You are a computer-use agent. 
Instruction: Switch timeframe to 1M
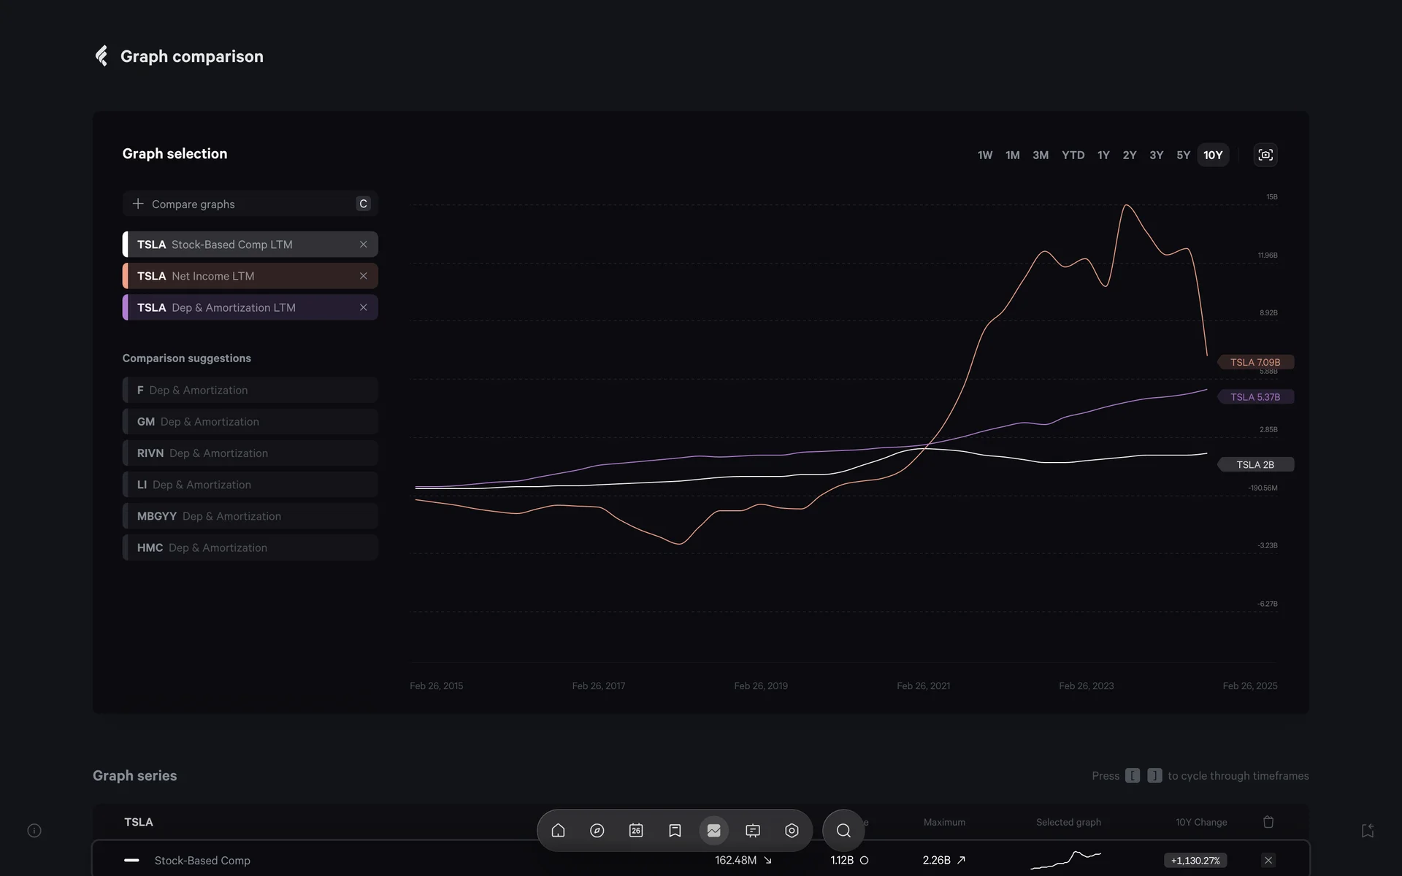pos(1012,155)
